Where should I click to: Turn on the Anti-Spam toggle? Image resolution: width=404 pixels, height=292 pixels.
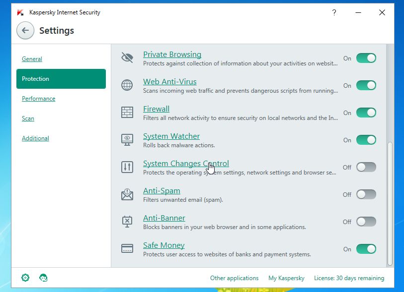click(366, 194)
